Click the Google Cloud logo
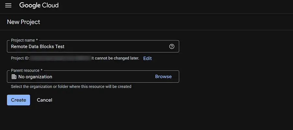 pos(39,6)
